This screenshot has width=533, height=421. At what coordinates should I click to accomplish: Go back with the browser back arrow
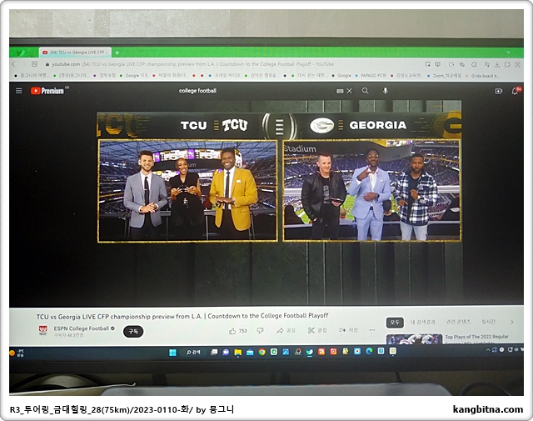click(x=13, y=64)
